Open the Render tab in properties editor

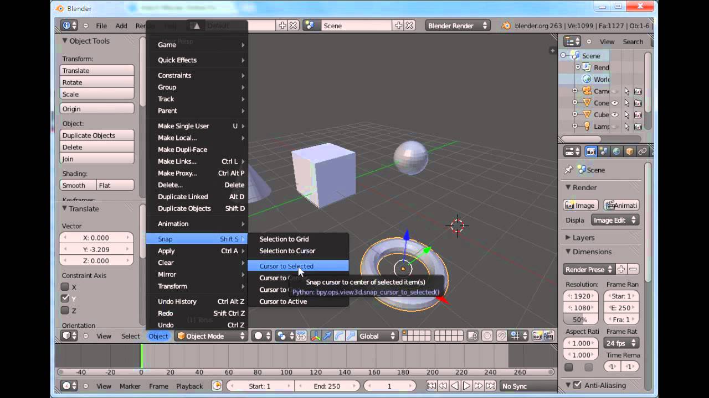coord(591,151)
